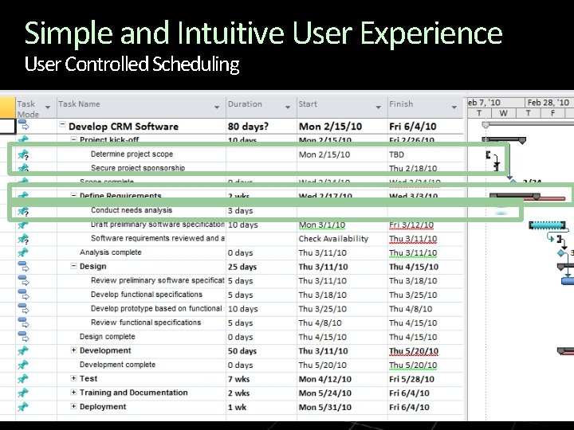Open Duration column filter dropdown
The height and width of the screenshot is (430, 574).
point(288,107)
